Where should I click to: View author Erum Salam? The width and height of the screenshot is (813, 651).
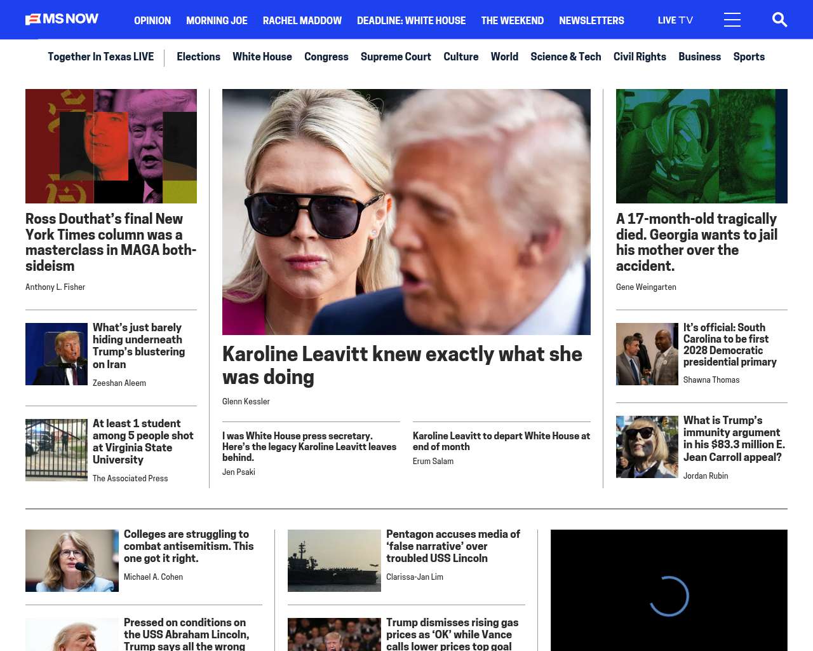click(433, 462)
